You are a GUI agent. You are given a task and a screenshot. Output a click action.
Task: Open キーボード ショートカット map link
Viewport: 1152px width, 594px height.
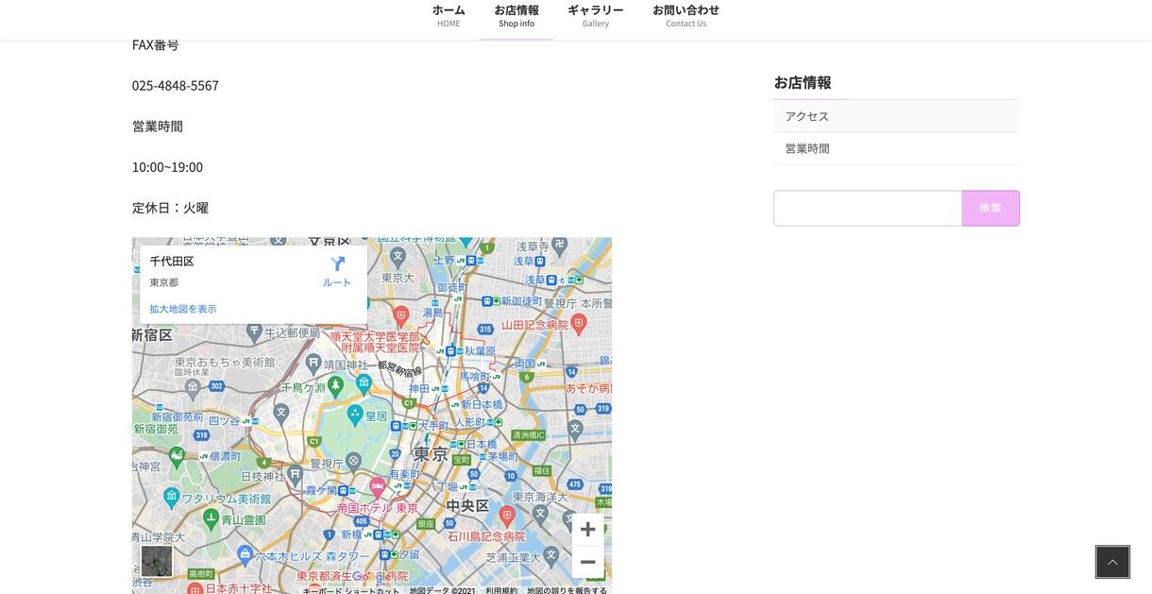[351, 590]
